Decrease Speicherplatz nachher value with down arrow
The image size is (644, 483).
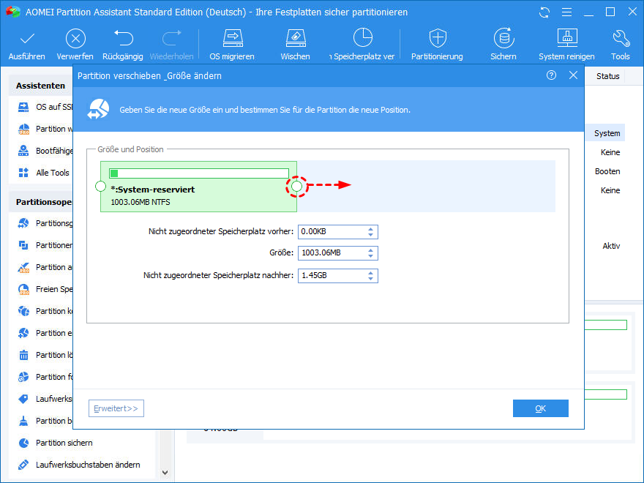pos(370,278)
